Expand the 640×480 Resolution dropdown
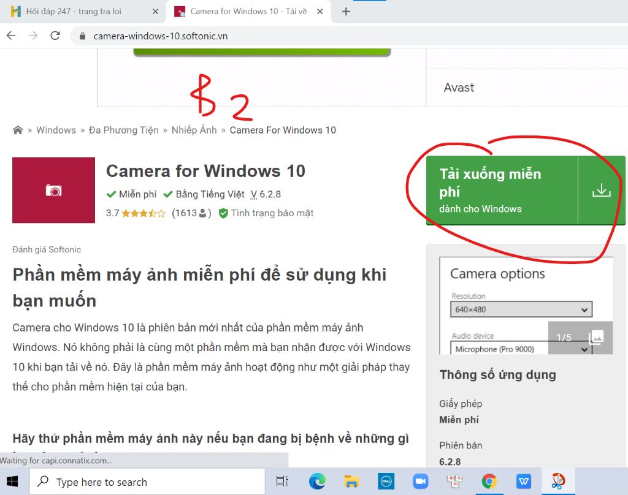Screen dimensions: 628x495 [x=521, y=309]
